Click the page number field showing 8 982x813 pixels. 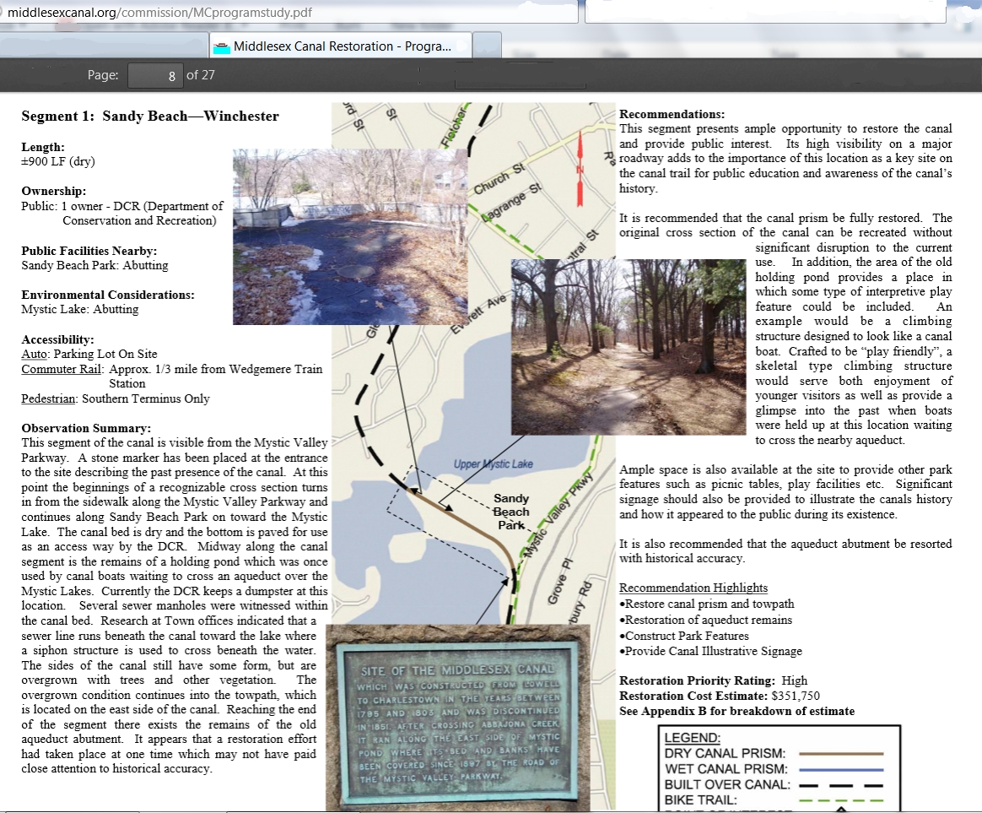(x=155, y=75)
